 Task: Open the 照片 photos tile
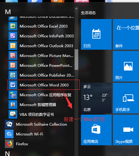126,66
